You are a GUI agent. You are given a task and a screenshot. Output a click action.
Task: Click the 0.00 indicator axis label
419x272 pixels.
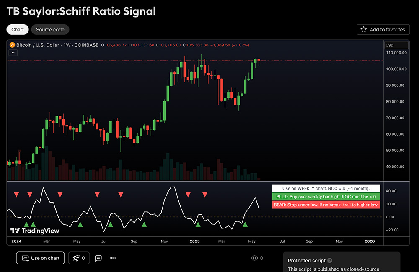click(390, 217)
